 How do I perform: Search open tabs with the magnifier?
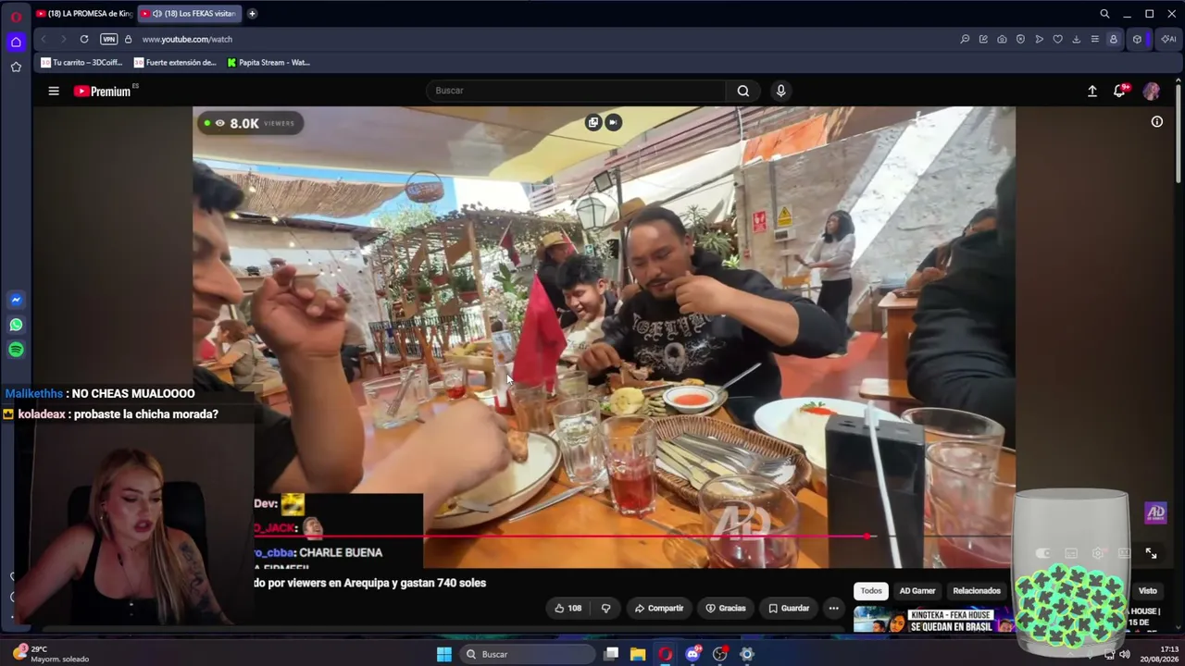point(1104,14)
